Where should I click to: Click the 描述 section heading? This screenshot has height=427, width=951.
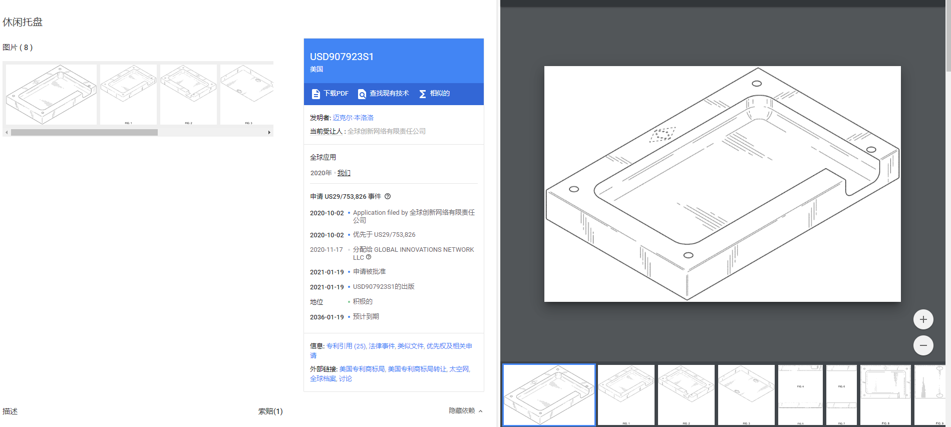[10, 411]
